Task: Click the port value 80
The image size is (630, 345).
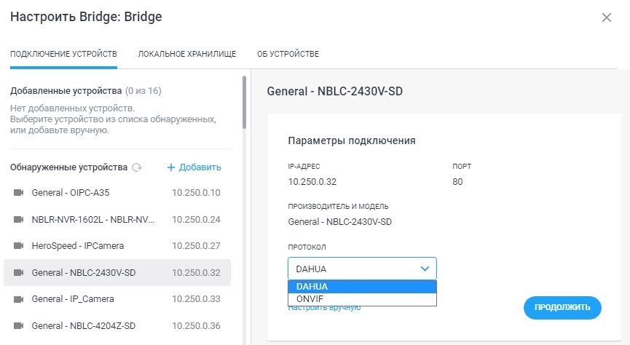Action: point(457,182)
